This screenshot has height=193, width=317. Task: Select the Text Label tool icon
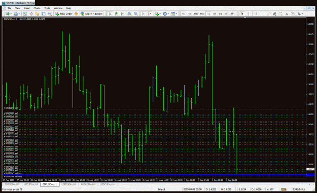tap(293, 14)
